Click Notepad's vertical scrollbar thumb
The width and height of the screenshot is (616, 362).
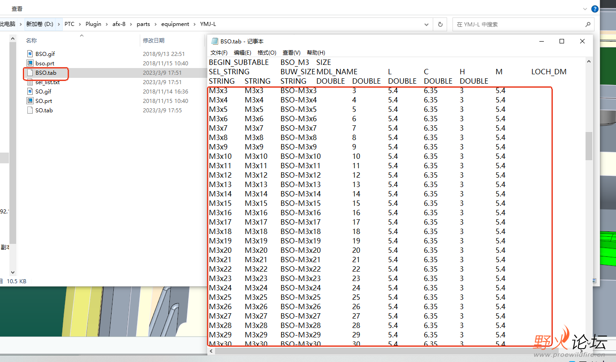[x=589, y=146]
